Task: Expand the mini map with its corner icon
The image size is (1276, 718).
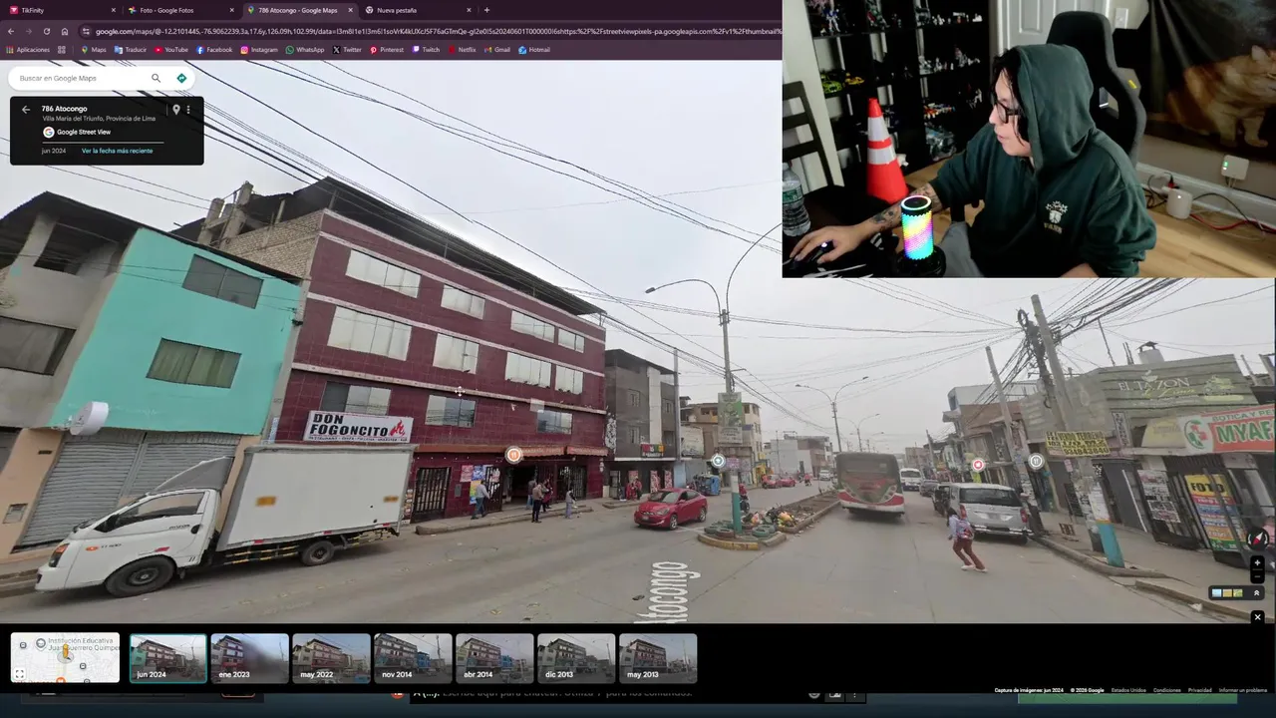Action: point(19,674)
